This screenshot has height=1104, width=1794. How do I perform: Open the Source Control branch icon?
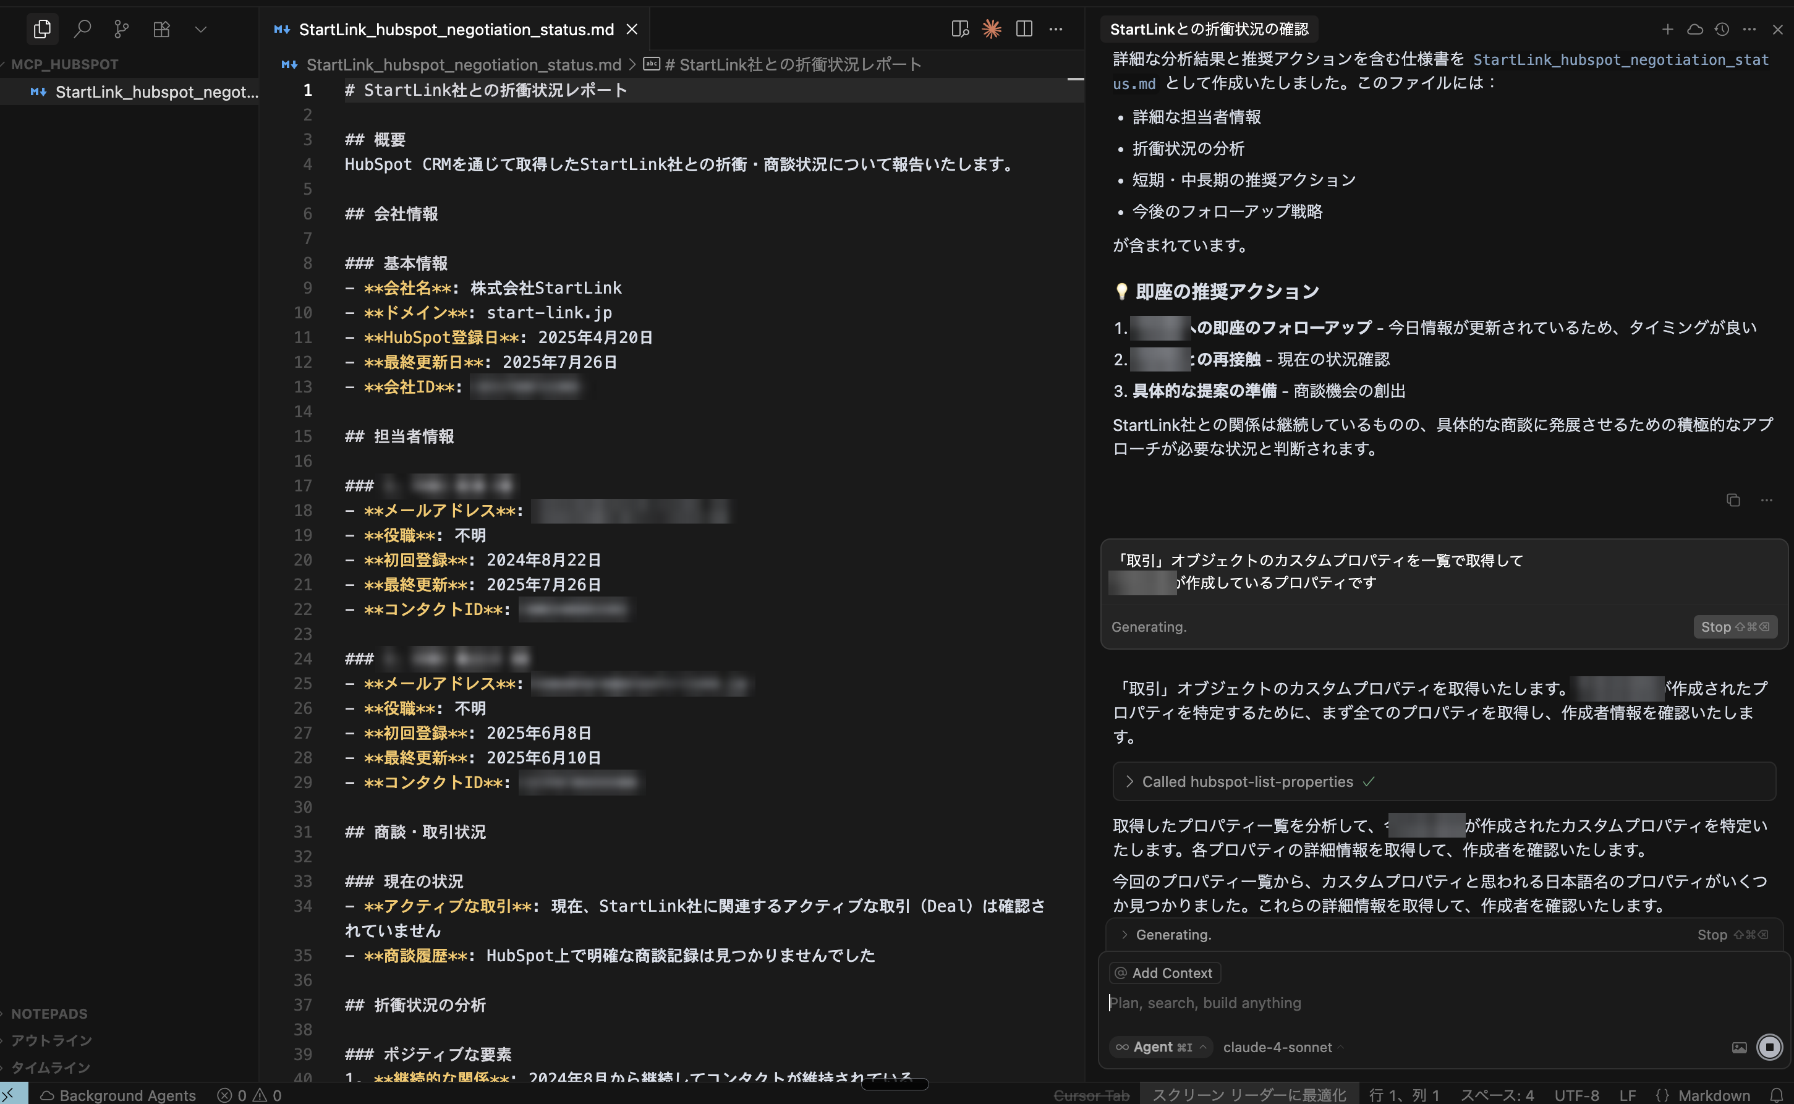[122, 29]
